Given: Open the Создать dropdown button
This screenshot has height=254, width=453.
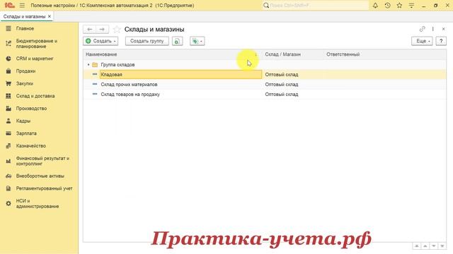Looking at the screenshot, I should point(101,41).
